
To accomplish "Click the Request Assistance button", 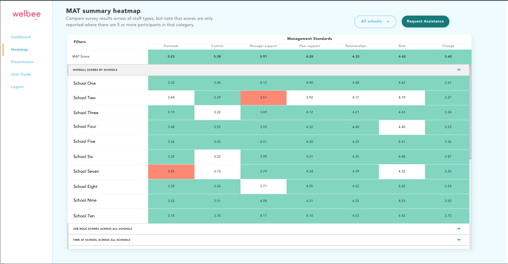I will tap(425, 22).
